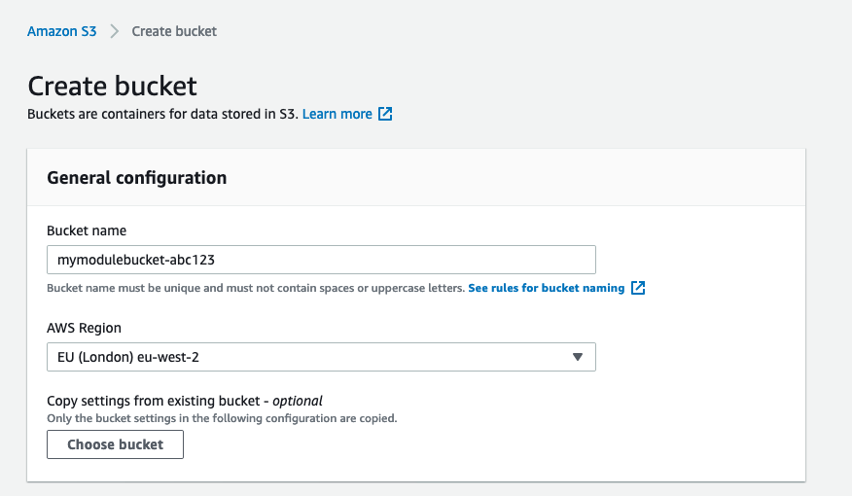Click the General configuration heading
This screenshot has height=496, width=852.
pos(137,178)
